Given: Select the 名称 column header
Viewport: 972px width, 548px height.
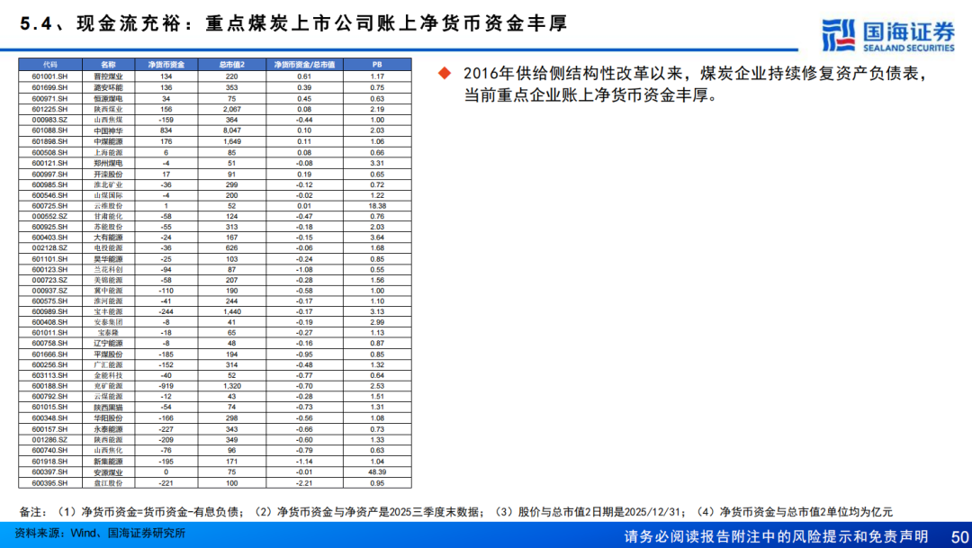Looking at the screenshot, I should (108, 65).
